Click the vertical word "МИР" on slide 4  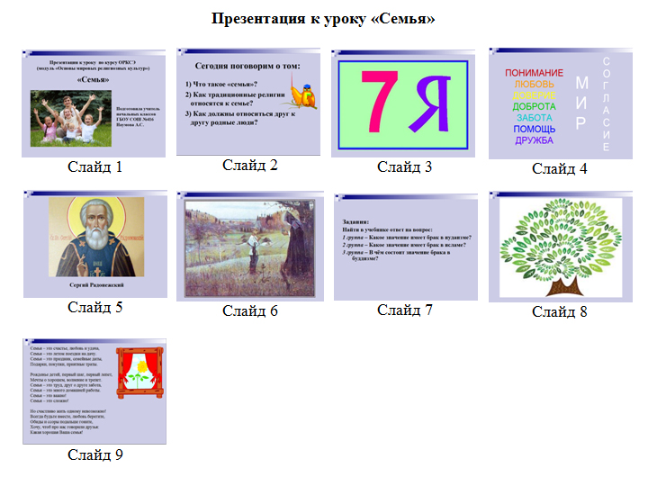pyautogui.click(x=581, y=103)
